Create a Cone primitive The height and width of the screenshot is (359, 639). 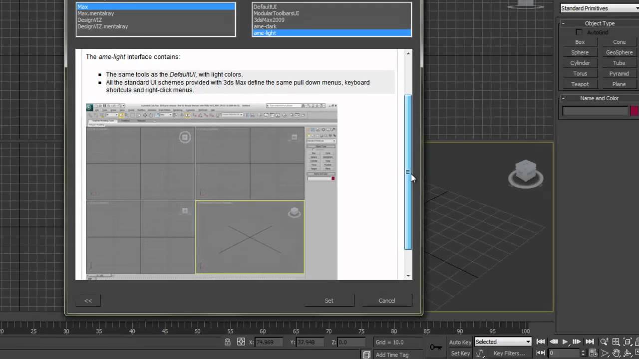coord(619,42)
